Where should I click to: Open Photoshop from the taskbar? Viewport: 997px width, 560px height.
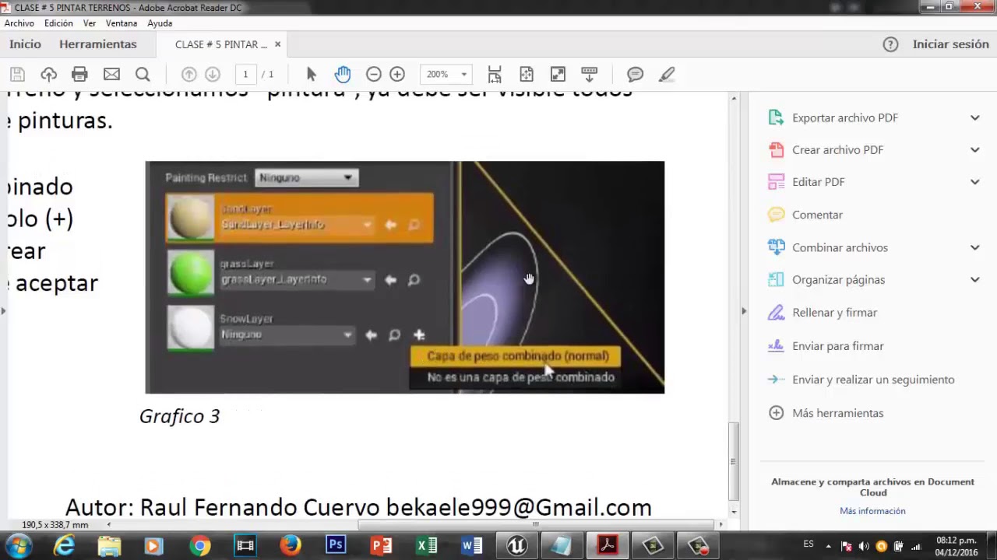336,546
